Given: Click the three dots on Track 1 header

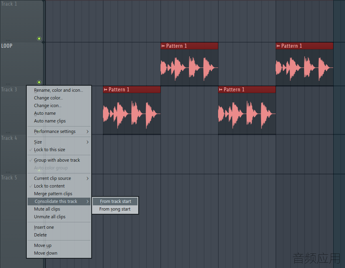Looking at the screenshot, I should [x=8, y=40].
